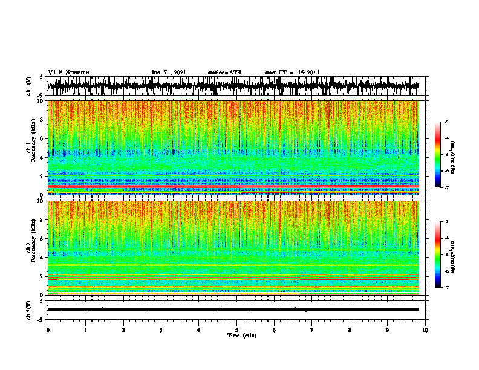Click time axis tick label "6"
This screenshot has width=479, height=370.
[x=275, y=330]
